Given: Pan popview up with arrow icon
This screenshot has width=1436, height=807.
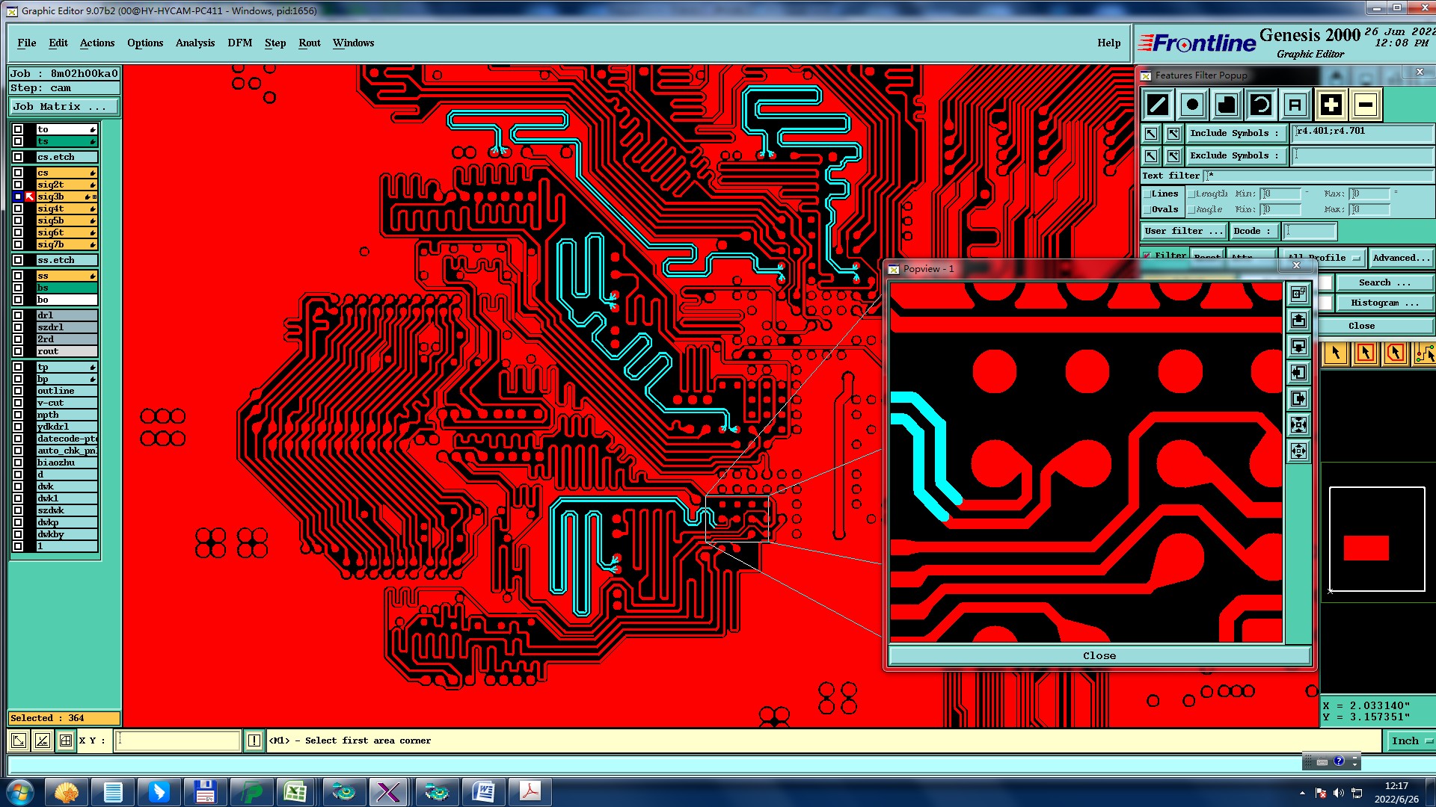Looking at the screenshot, I should click(1299, 321).
